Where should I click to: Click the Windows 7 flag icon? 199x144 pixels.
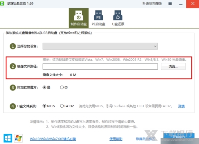[18, 138]
